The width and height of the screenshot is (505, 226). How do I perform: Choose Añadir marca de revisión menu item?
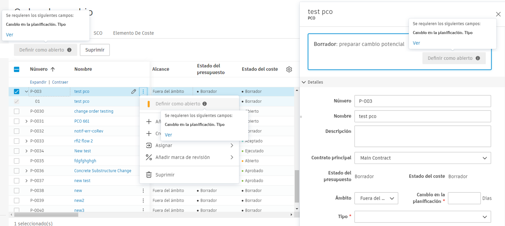click(183, 157)
